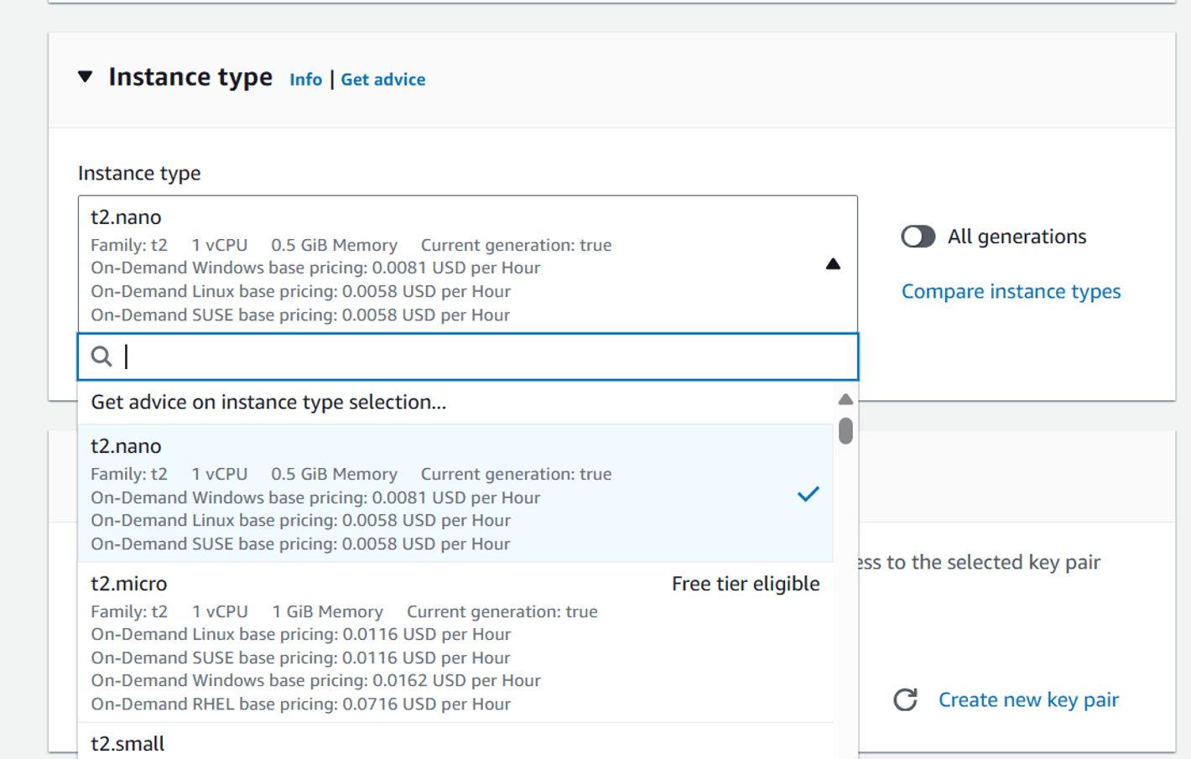Collapse the Instance type section

[85, 76]
